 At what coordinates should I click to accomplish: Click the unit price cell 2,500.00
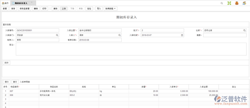174,95
